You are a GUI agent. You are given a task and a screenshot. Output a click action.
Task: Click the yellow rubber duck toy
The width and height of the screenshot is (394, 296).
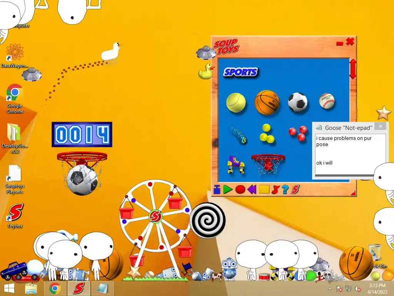[206, 71]
